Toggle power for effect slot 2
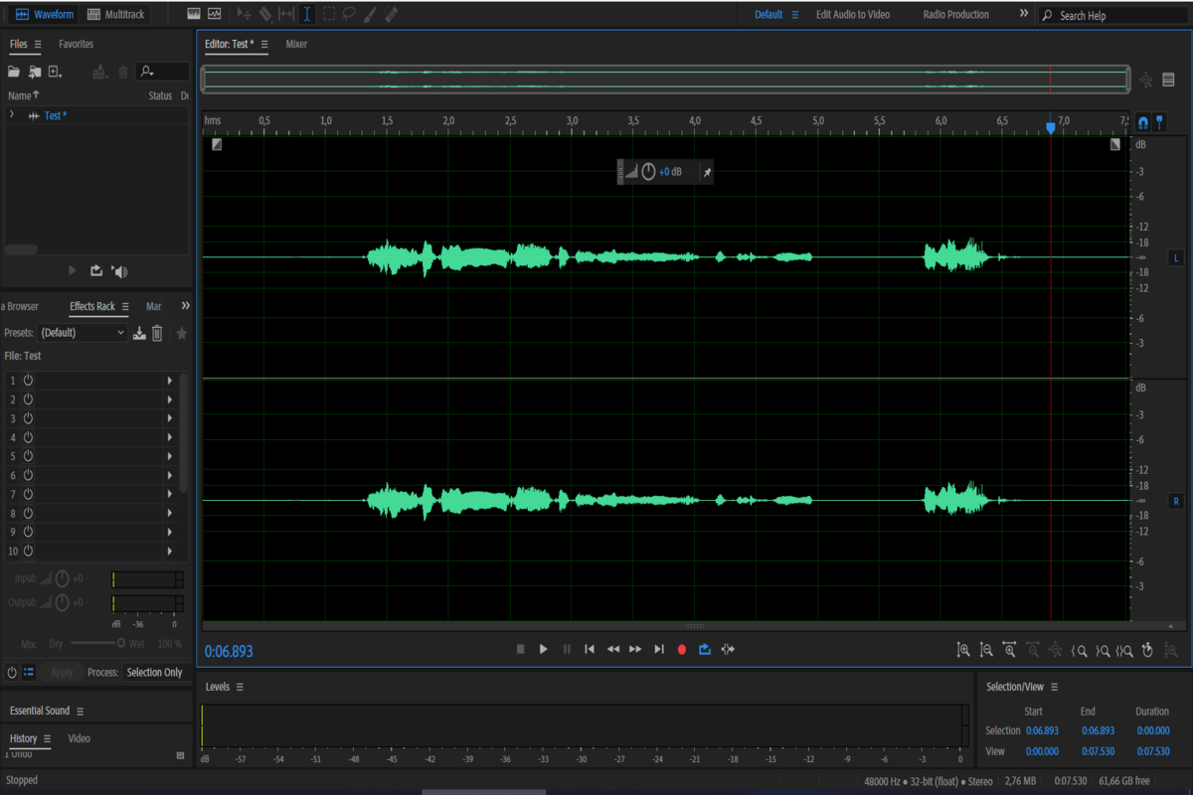 click(x=28, y=399)
